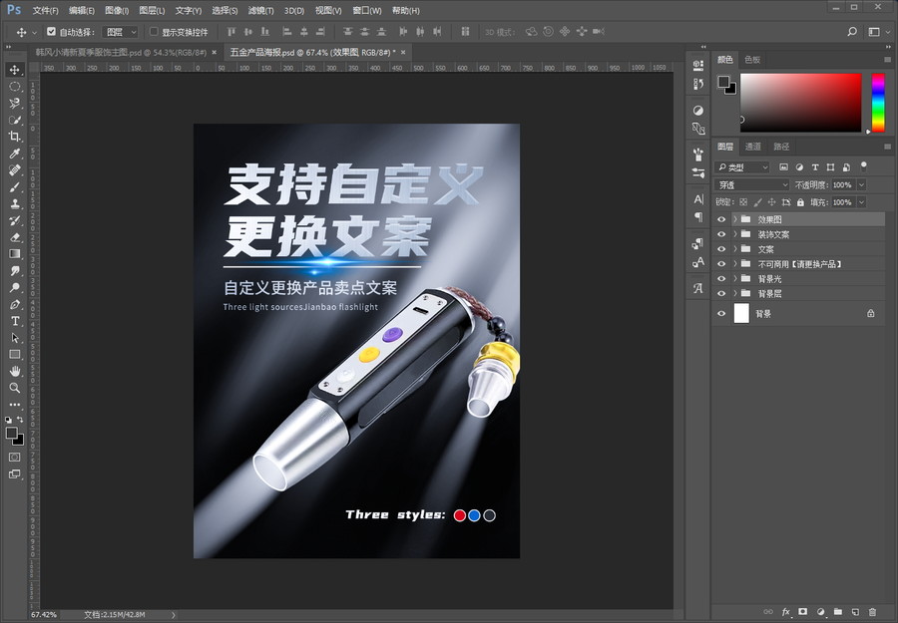This screenshot has height=623, width=898.
Task: Expand the 背景光 group
Action: click(734, 278)
